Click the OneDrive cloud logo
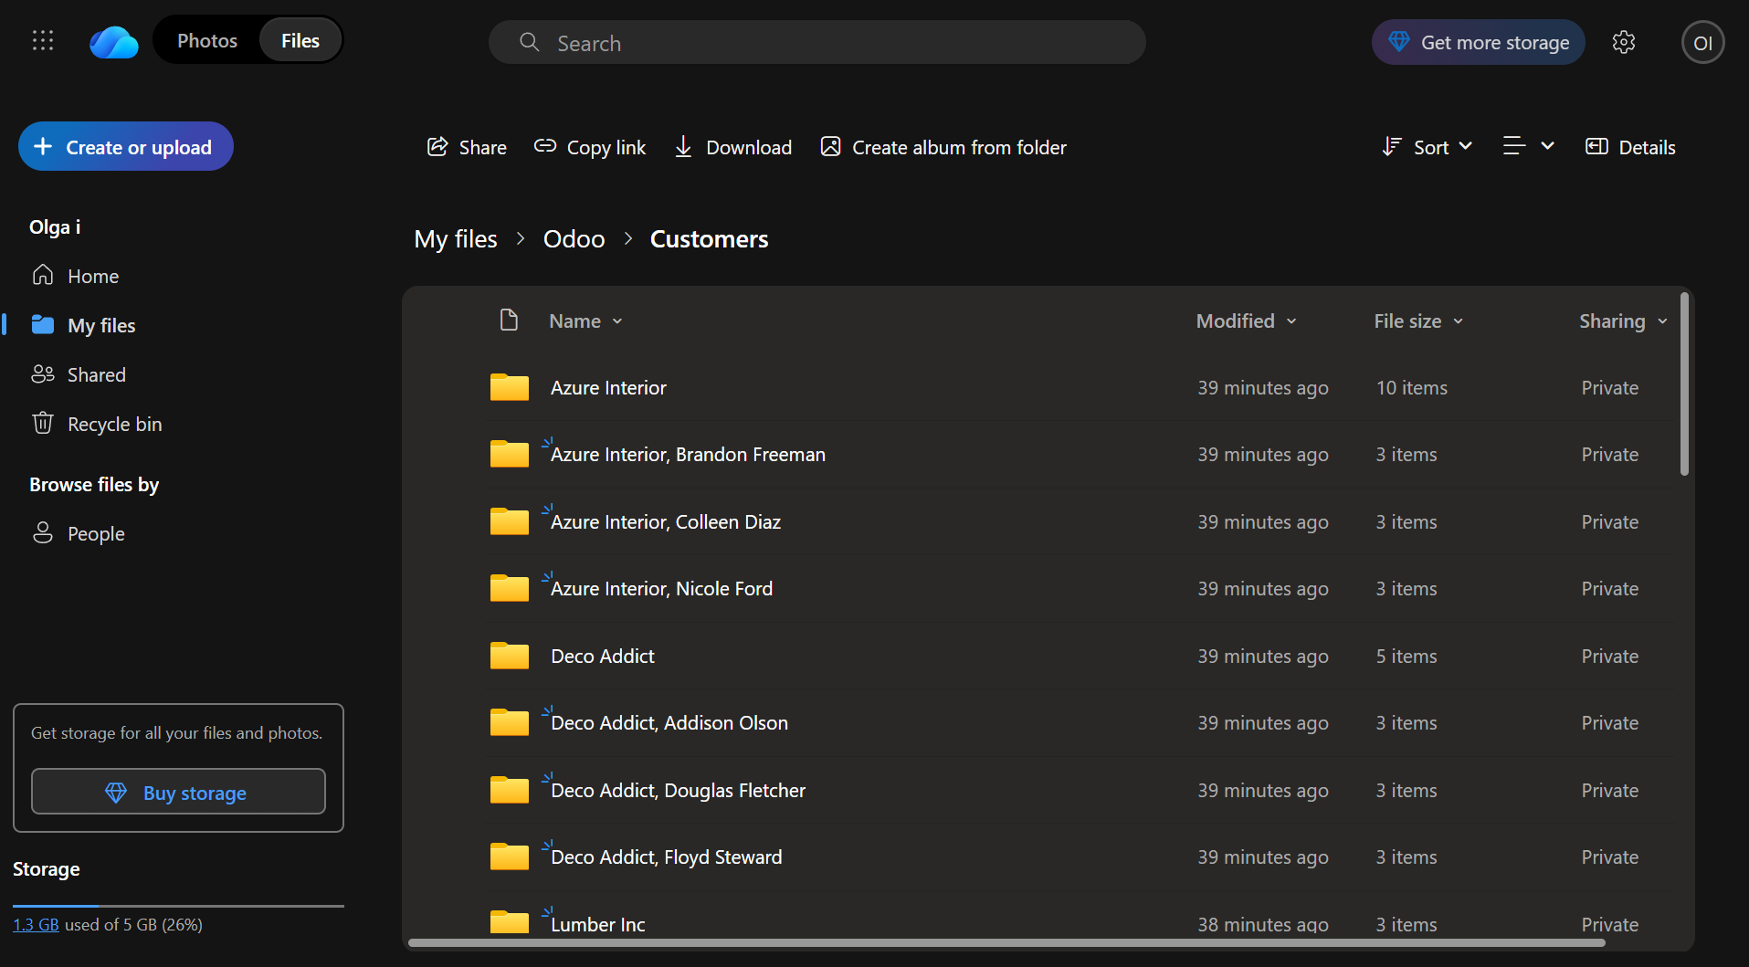1749x967 pixels. tap(114, 42)
